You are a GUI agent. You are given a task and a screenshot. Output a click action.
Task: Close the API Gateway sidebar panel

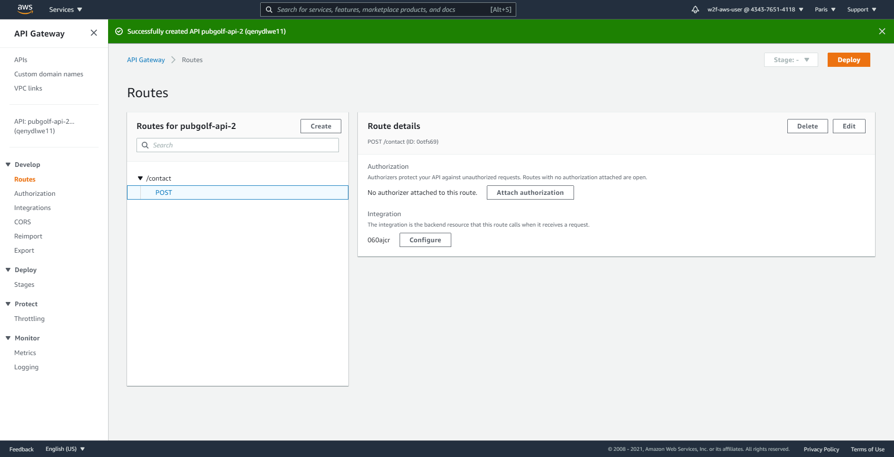94,33
